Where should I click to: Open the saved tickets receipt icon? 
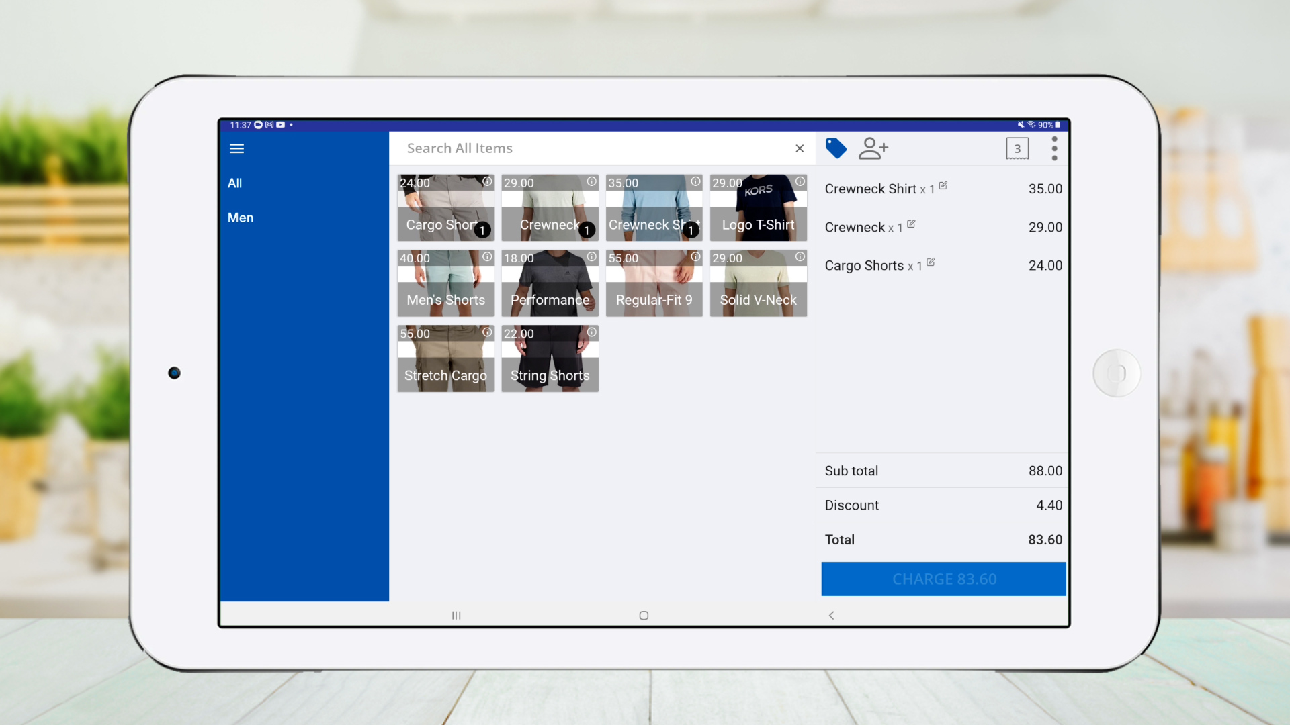(1017, 148)
